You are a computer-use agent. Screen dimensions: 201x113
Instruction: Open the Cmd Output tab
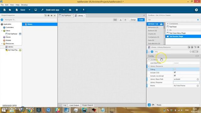pos(74,105)
